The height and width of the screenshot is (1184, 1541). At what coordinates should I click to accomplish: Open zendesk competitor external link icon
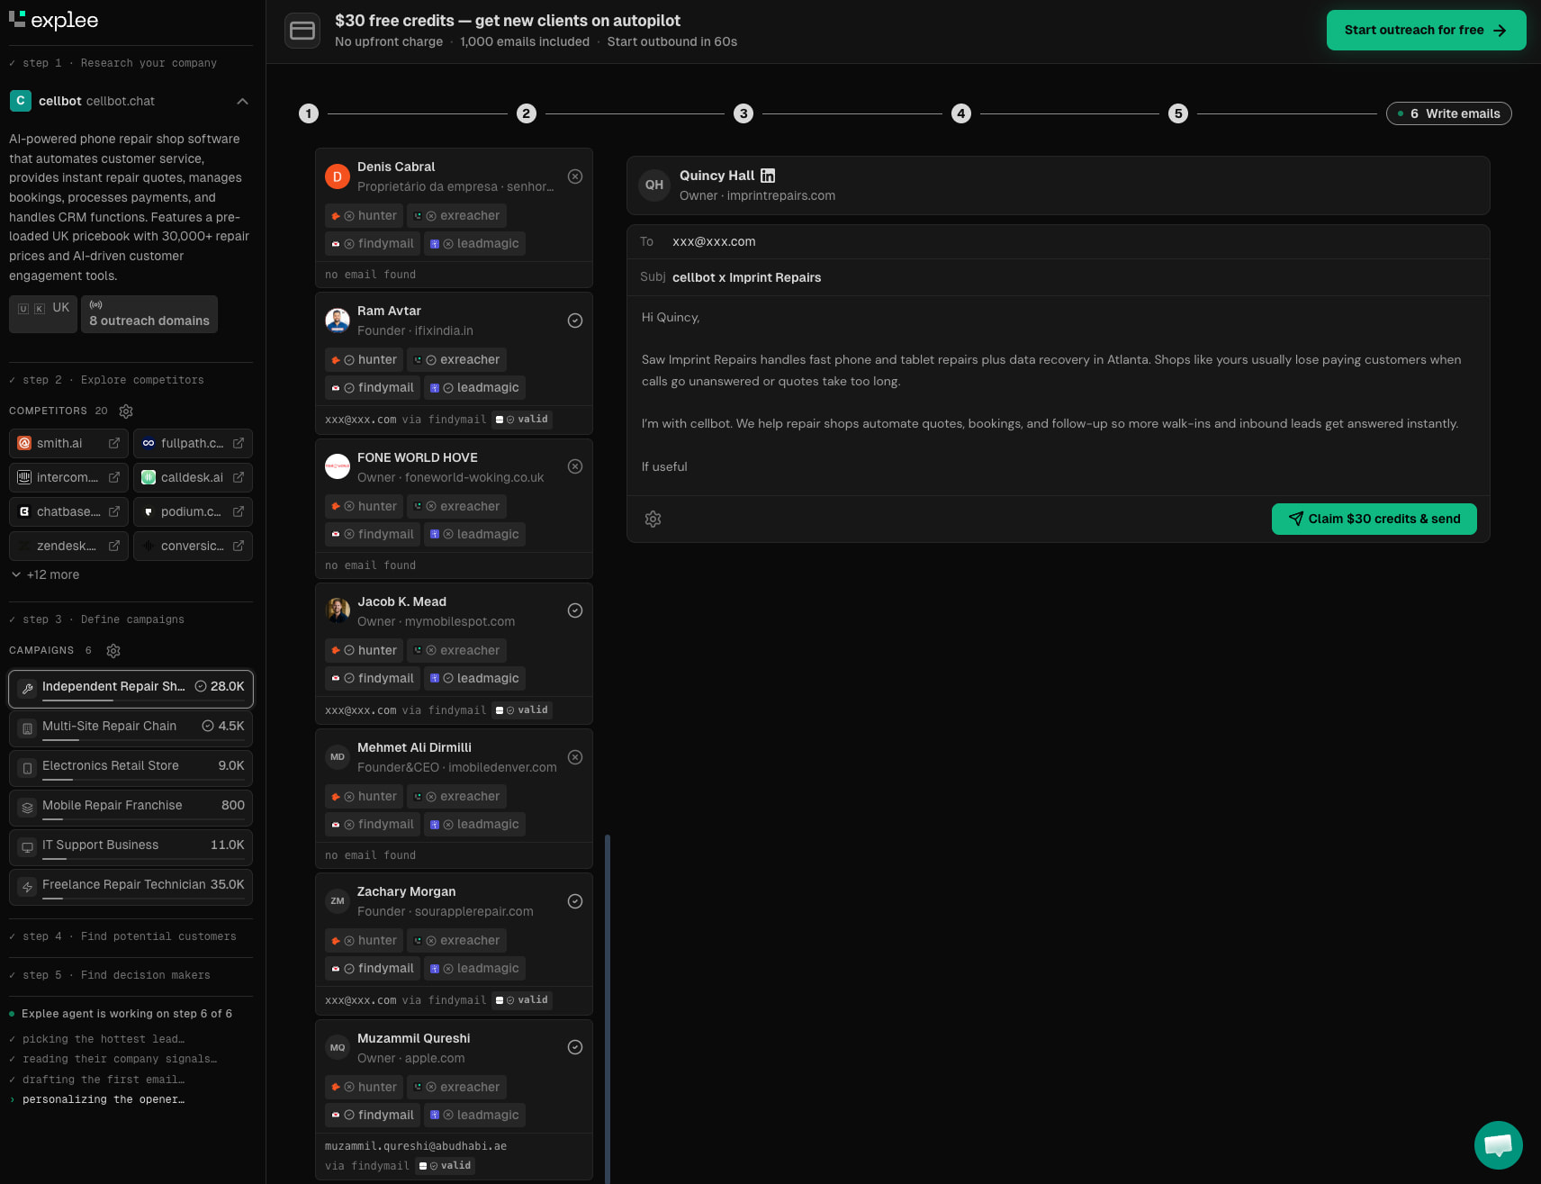coord(114,546)
